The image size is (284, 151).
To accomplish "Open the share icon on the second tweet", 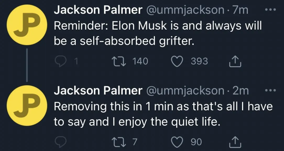I will click(235, 142).
